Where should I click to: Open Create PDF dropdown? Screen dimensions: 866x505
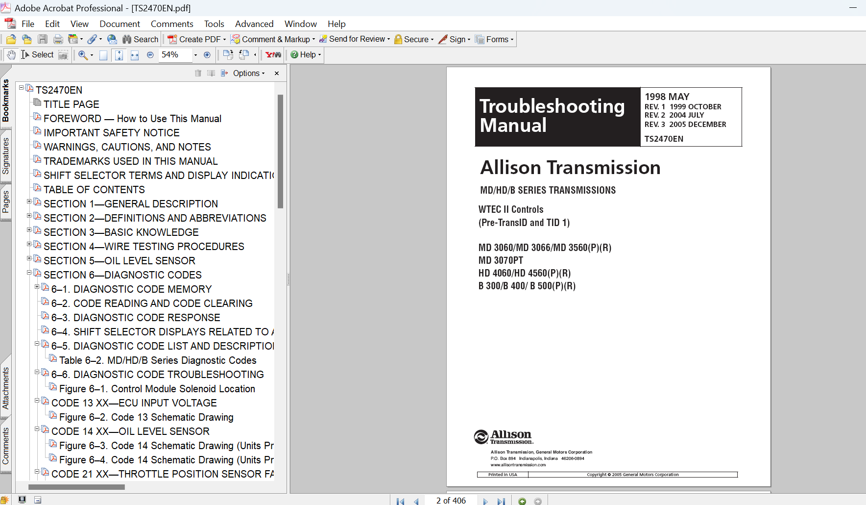[x=197, y=39]
